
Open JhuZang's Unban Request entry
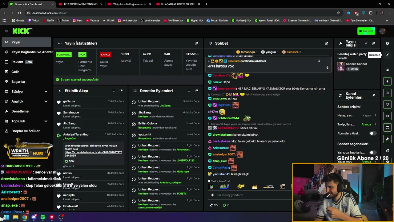(x=166, y=103)
